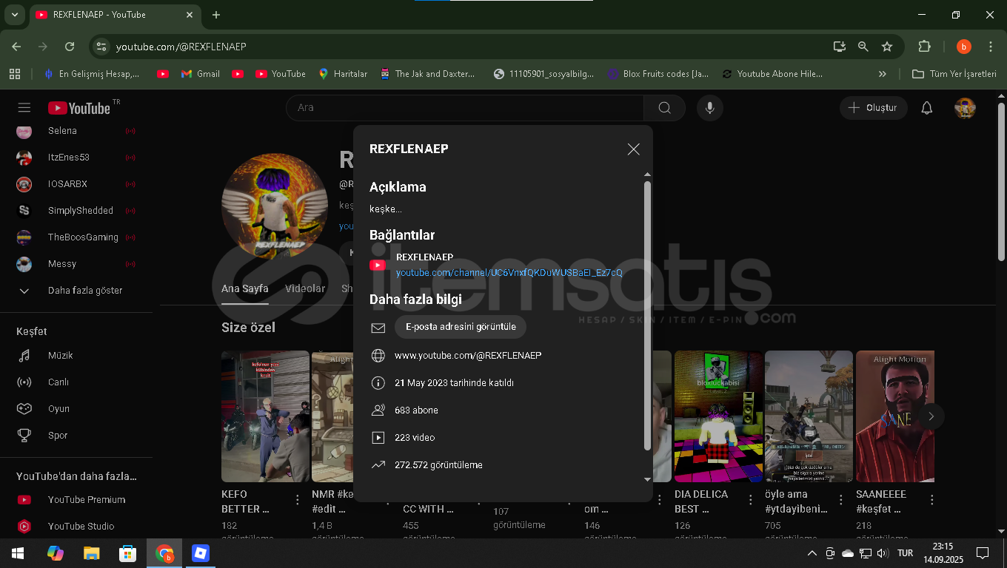Open Chrome extensions puzzle icon
This screenshot has width=1007, height=568.
point(924,47)
